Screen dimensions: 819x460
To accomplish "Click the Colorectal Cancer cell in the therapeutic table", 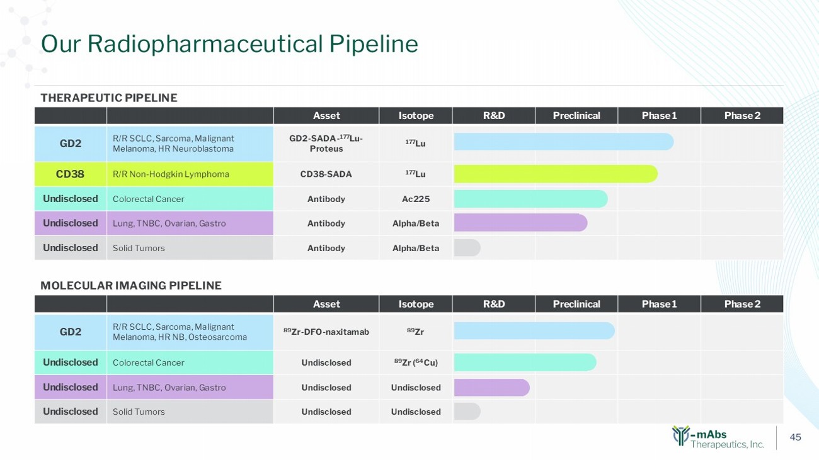I will point(149,199).
